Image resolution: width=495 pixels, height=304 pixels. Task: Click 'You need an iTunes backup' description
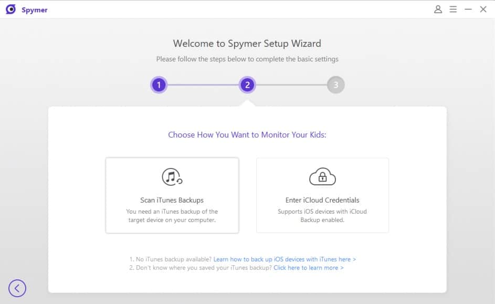[172, 216]
